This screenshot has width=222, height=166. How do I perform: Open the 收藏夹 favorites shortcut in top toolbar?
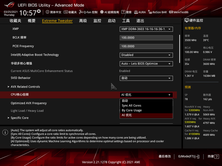[70, 12]
